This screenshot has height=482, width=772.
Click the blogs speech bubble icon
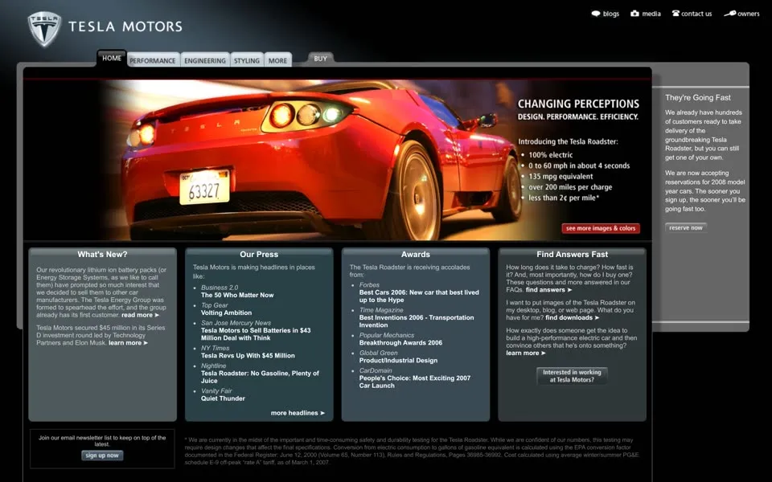[596, 14]
